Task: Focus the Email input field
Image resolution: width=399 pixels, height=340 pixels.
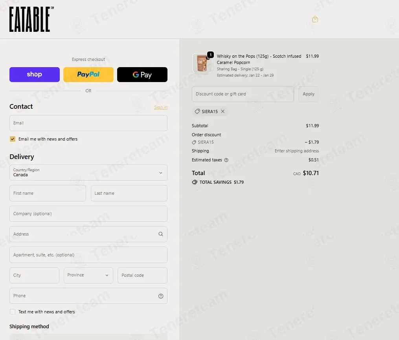Action: pos(88,123)
